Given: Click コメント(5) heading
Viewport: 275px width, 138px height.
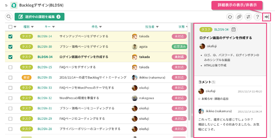Looking at the screenshot, I should pyautogui.click(x=207, y=82).
